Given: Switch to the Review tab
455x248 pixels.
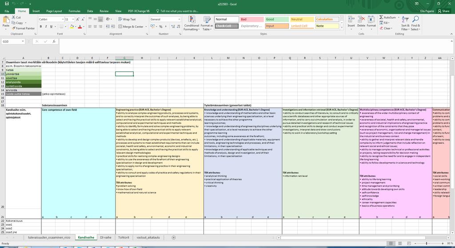Looking at the screenshot, I should pyautogui.click(x=104, y=11).
